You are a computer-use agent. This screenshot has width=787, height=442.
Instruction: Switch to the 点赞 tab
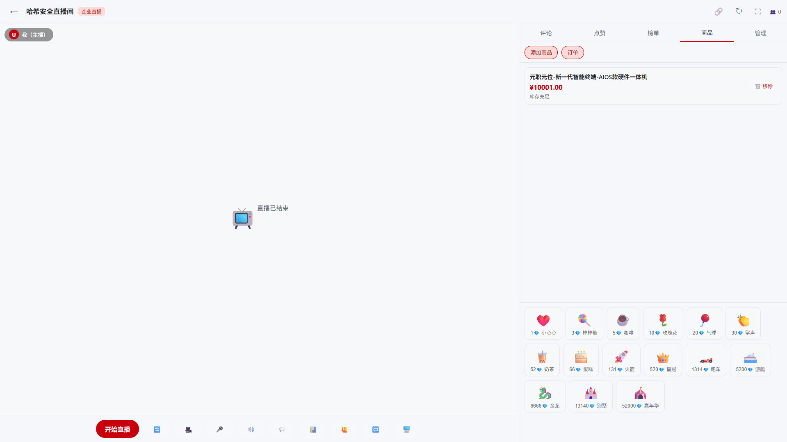tap(600, 33)
